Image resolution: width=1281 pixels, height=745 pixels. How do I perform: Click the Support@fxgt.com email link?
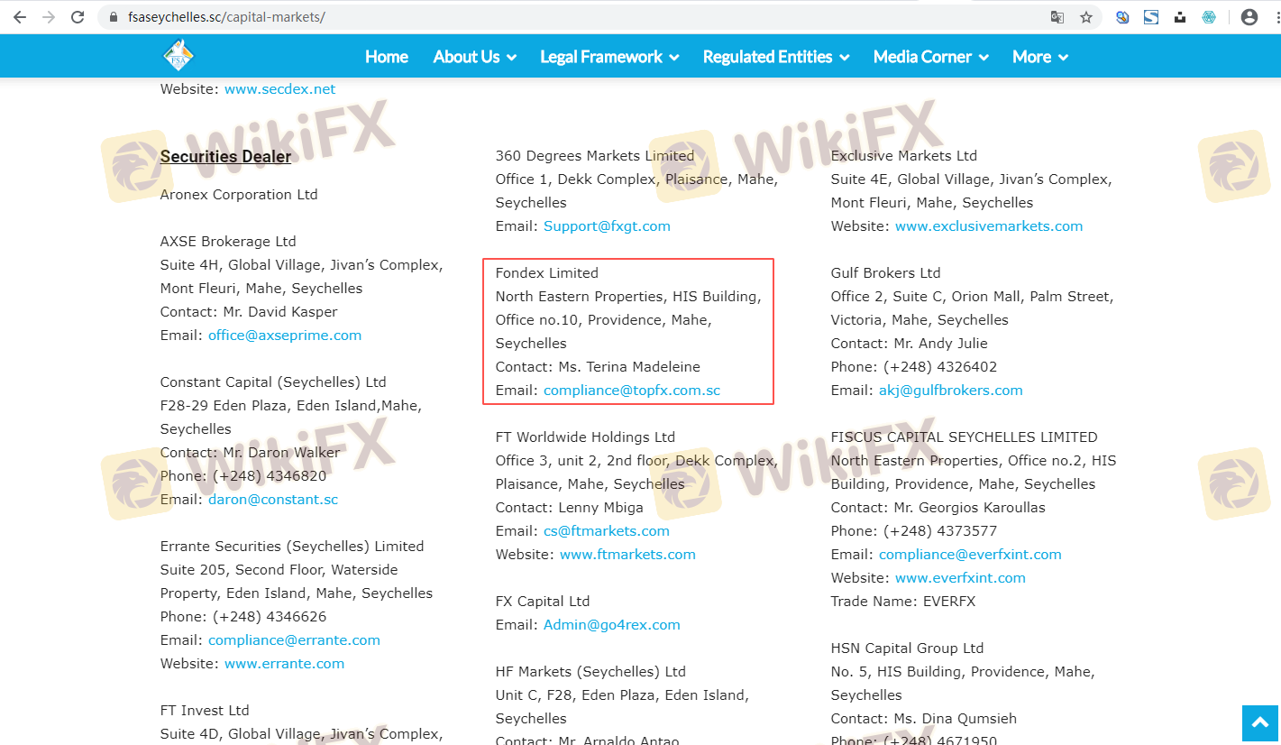tap(607, 226)
